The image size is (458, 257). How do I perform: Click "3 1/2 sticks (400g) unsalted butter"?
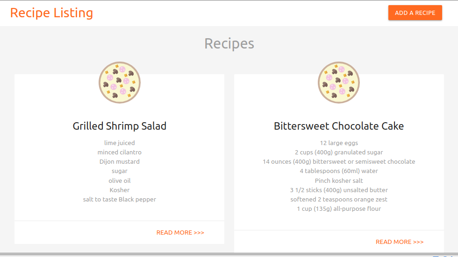click(339, 190)
